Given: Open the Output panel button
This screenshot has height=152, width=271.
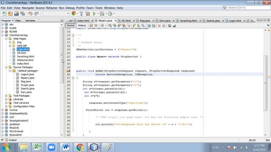Looking at the screenshot, I should click(11, 140).
